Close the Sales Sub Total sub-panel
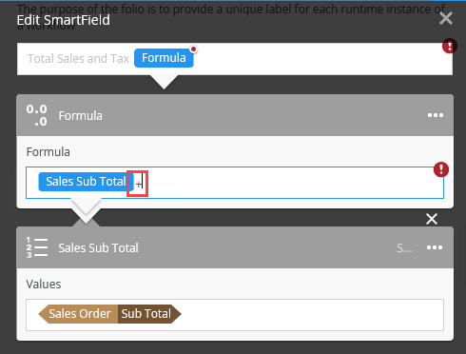466x354 pixels. pyautogui.click(x=432, y=219)
